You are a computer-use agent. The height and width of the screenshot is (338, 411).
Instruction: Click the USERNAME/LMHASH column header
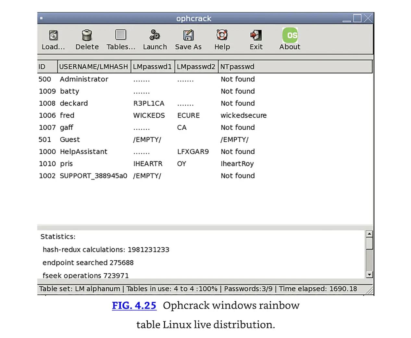pyautogui.click(x=94, y=67)
